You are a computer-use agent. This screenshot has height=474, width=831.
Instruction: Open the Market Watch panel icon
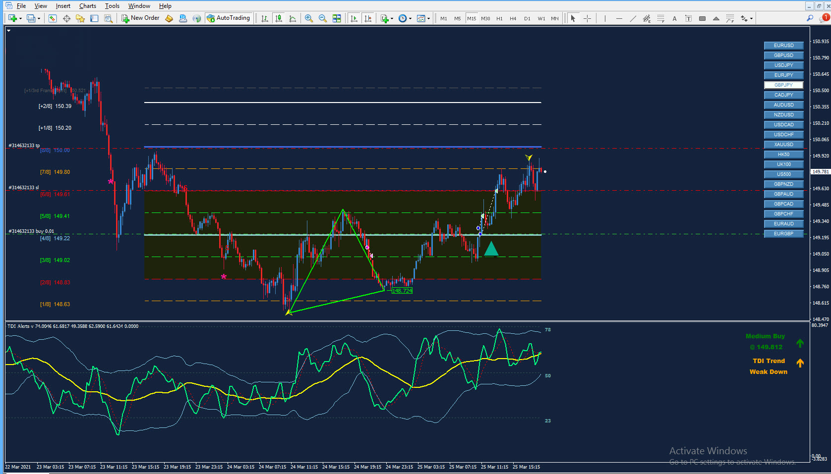[53, 18]
